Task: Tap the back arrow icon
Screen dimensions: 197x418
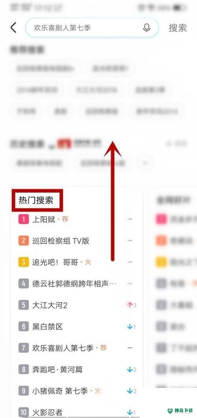Action: pos(13,28)
